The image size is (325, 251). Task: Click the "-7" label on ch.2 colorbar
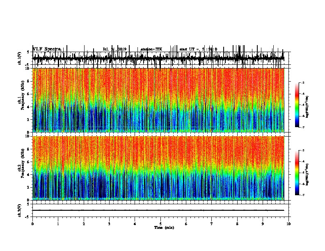[302, 195]
